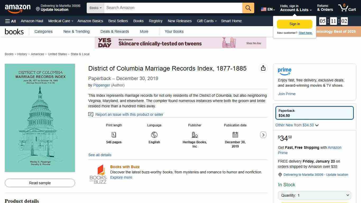Click the US flag next to EN

coord(263,9)
